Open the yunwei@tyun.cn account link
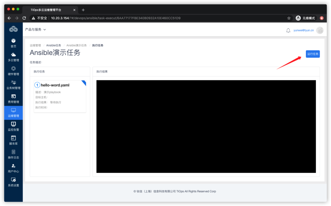331x206 pixels. pyautogui.click(x=303, y=30)
